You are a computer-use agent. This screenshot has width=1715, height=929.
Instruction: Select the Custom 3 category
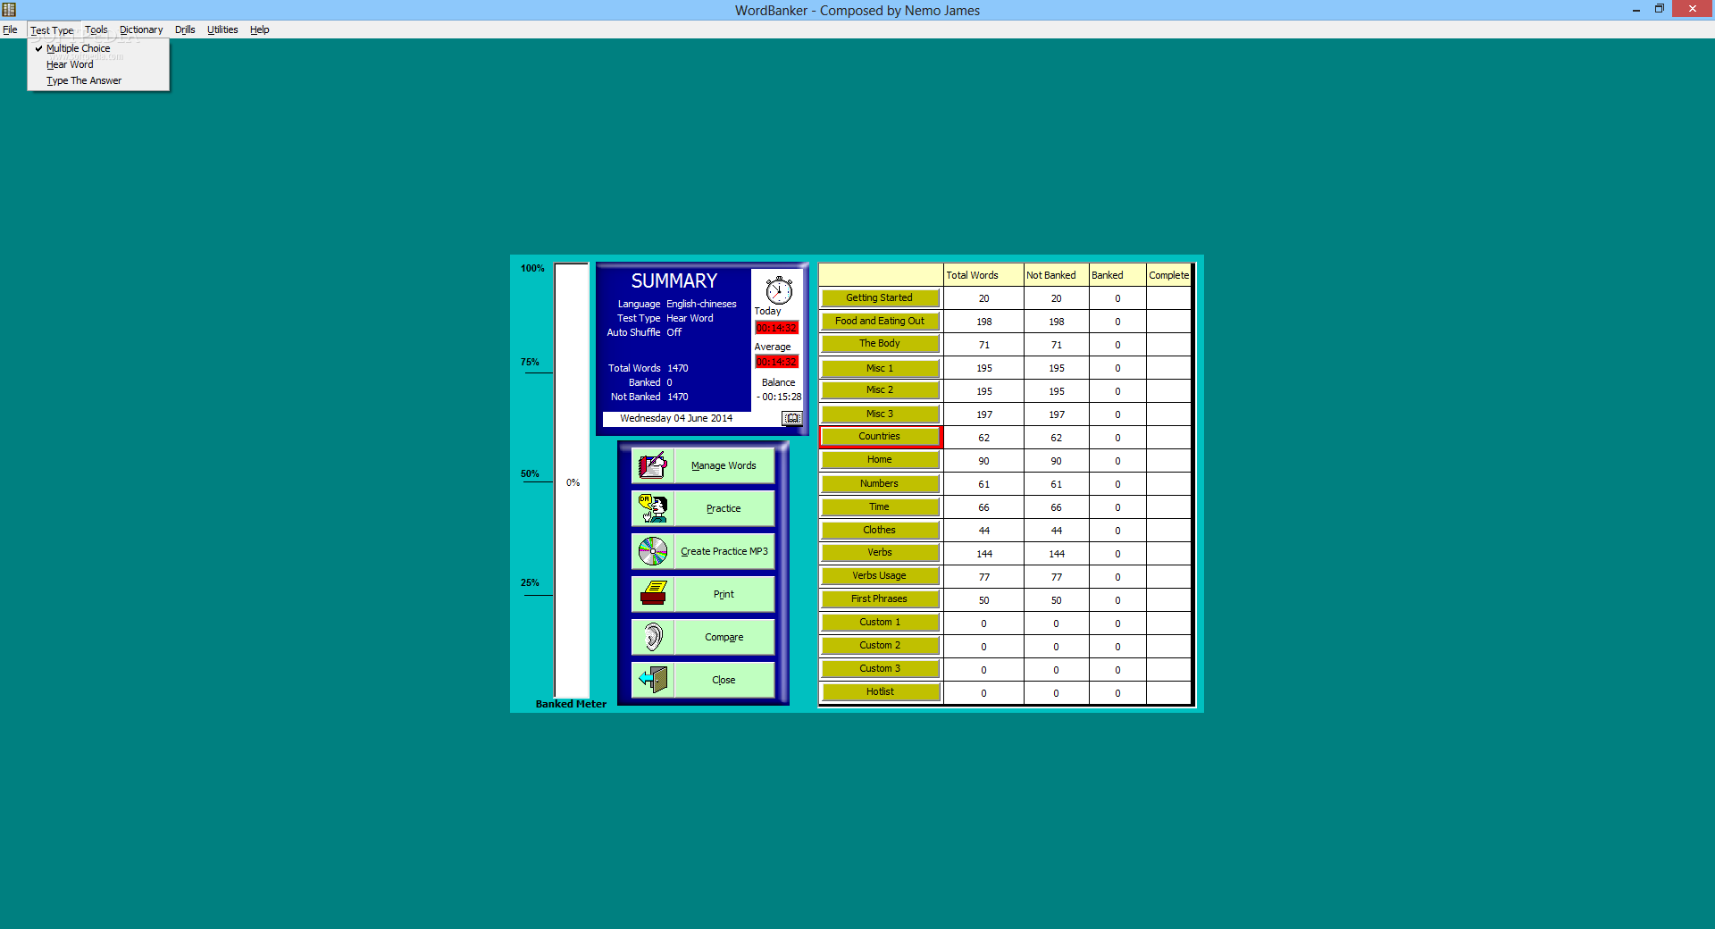point(880,668)
